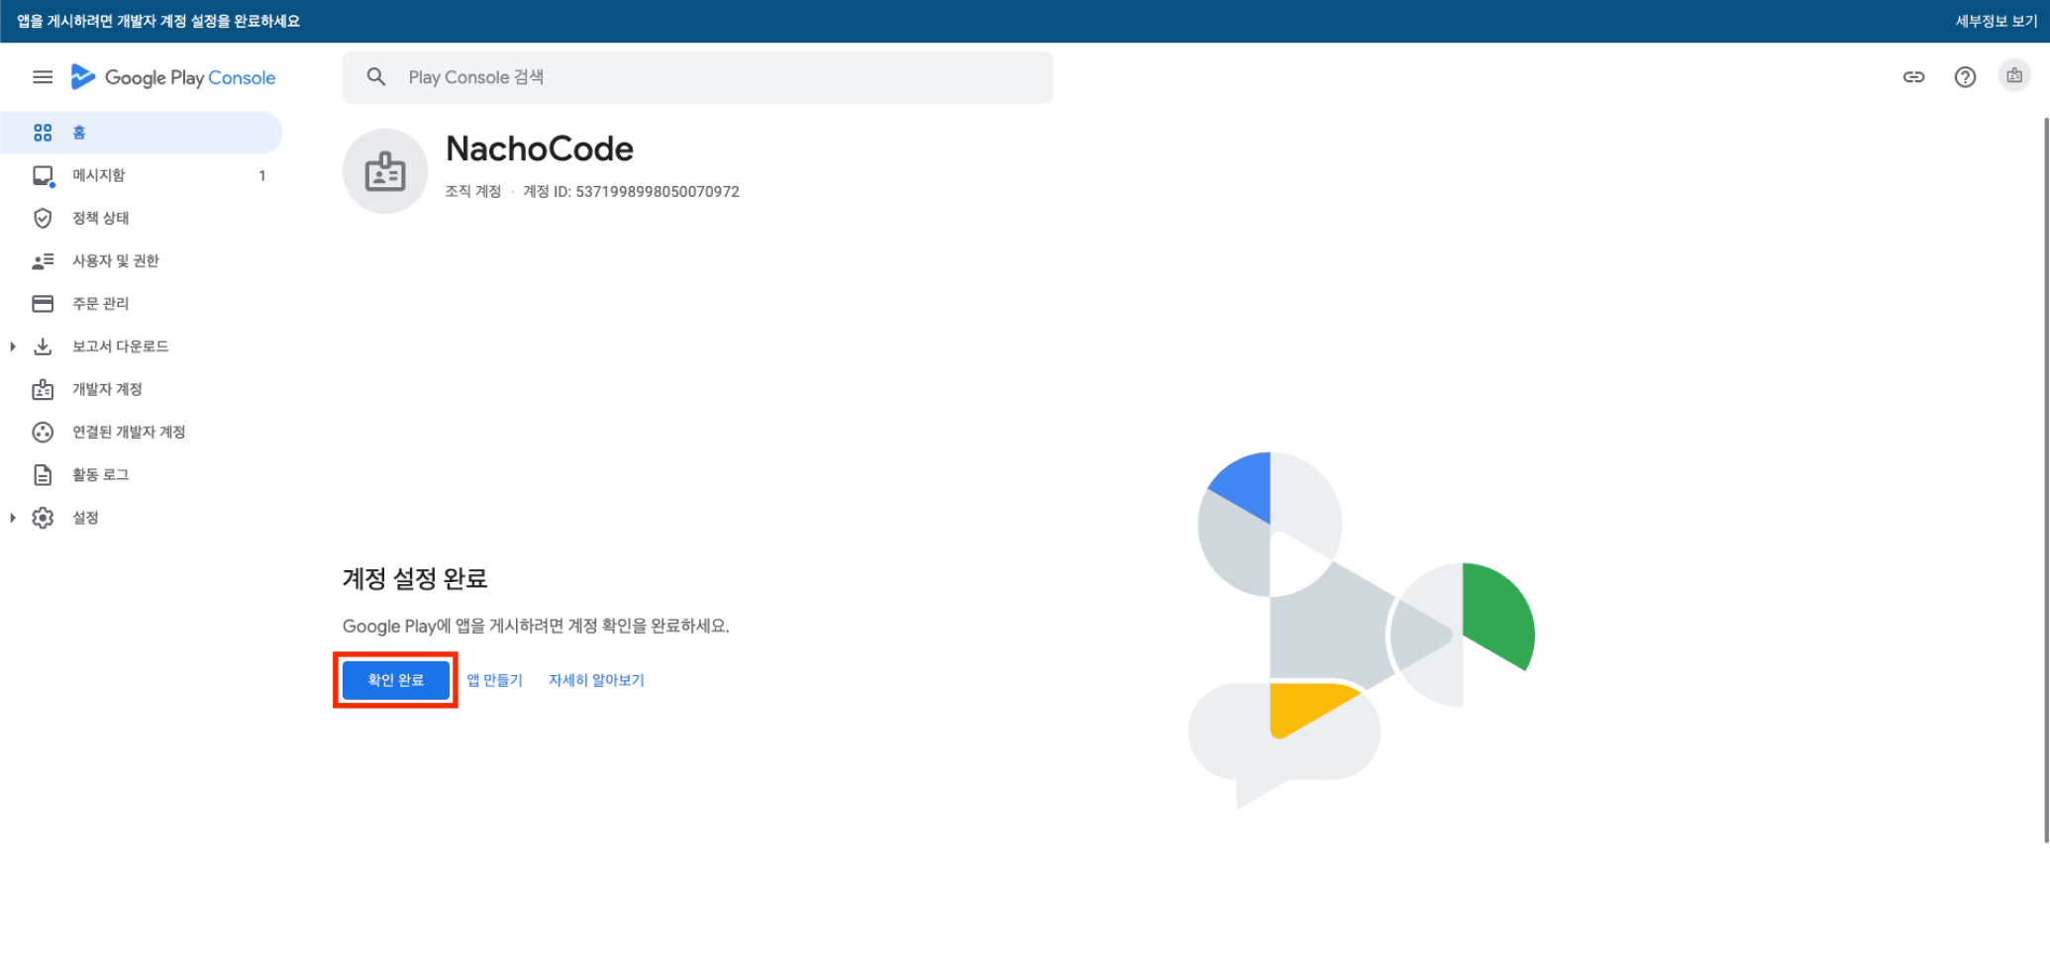Click the 개발자 계정 badge icon
Image resolution: width=2050 pixels, height=980 pixels.
pyautogui.click(x=43, y=389)
